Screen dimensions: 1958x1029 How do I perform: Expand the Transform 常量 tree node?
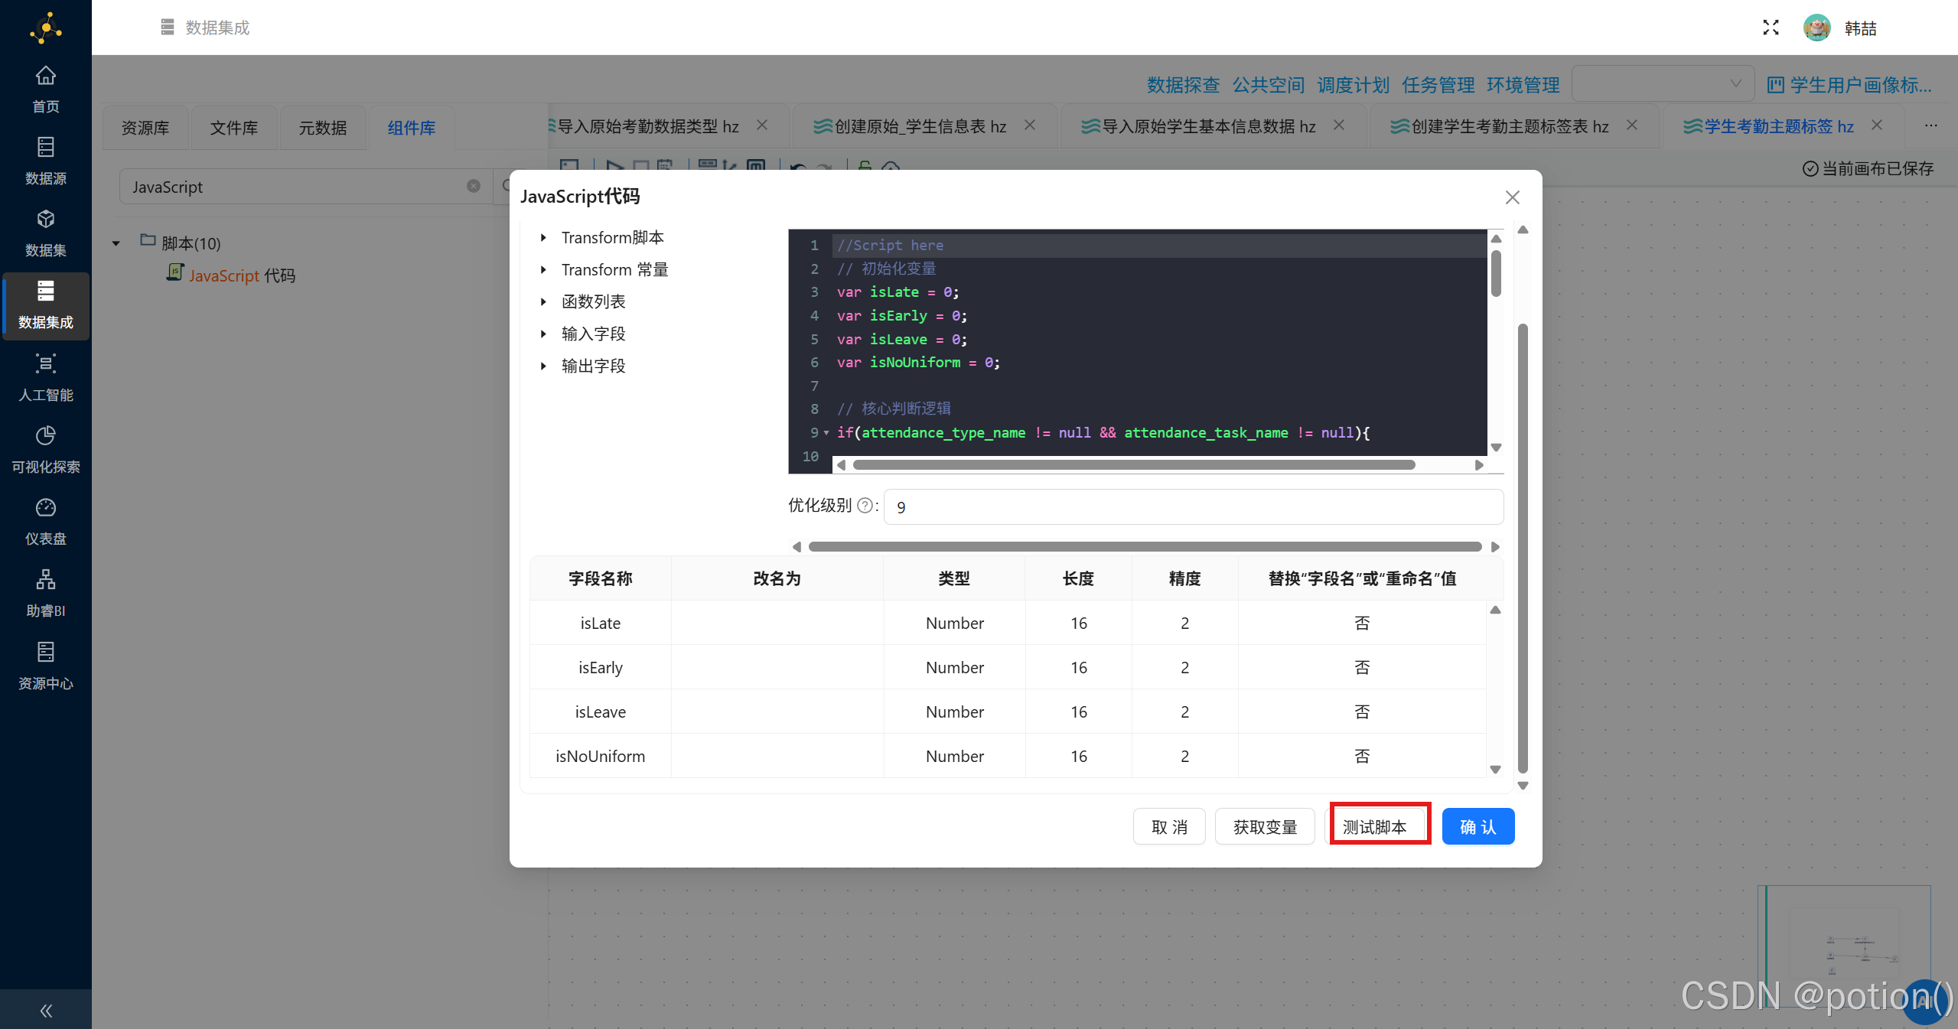pyautogui.click(x=543, y=269)
